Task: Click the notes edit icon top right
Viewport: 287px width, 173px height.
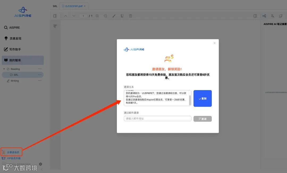Action: (x=281, y=16)
